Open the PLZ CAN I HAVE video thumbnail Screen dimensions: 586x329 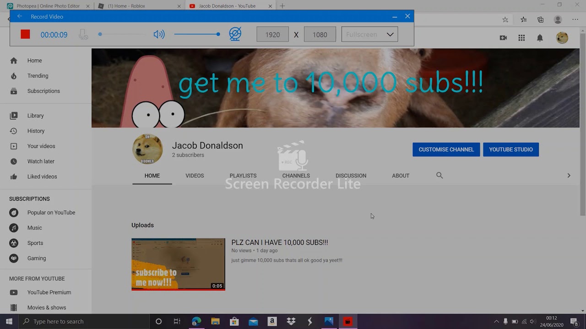178,264
